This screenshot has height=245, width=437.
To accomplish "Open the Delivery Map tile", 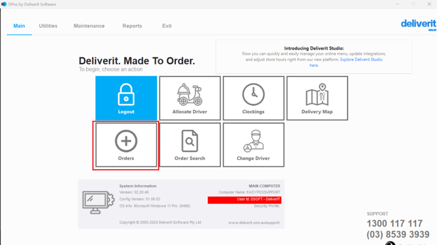I will click(x=317, y=98).
